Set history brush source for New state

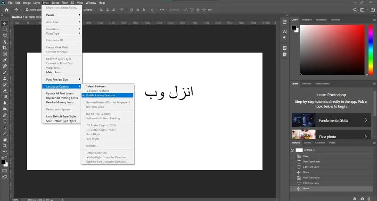pos(292,156)
